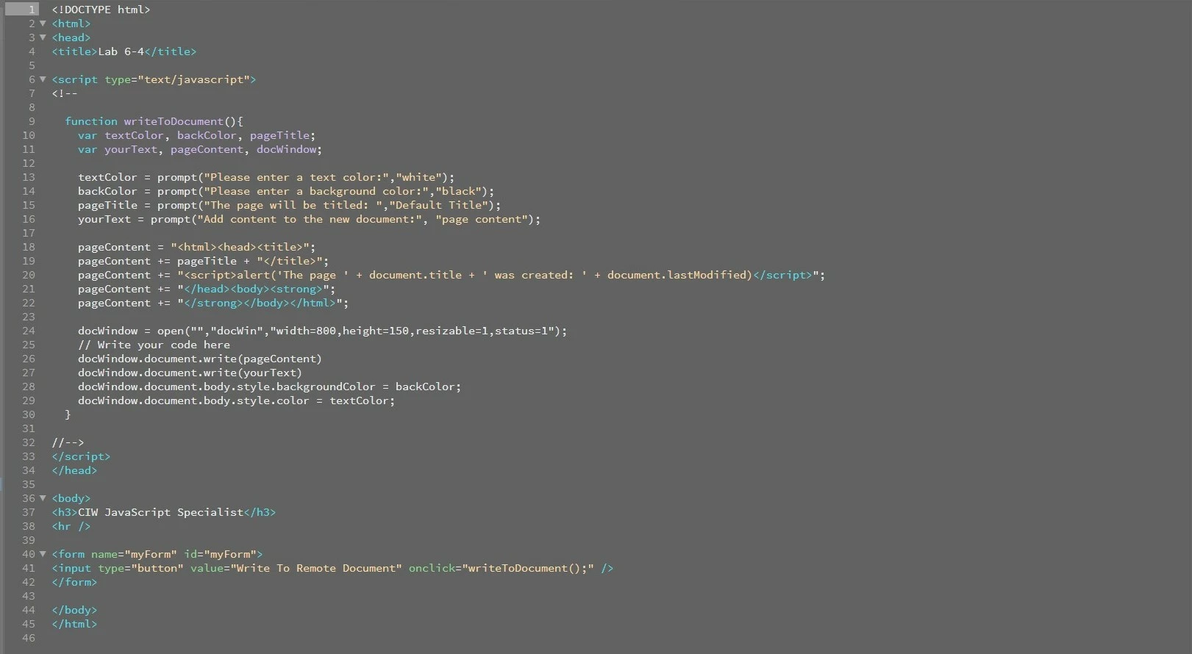Image resolution: width=1192 pixels, height=654 pixels.
Task: Click the comment 'Write your code here'
Action: tap(163, 345)
